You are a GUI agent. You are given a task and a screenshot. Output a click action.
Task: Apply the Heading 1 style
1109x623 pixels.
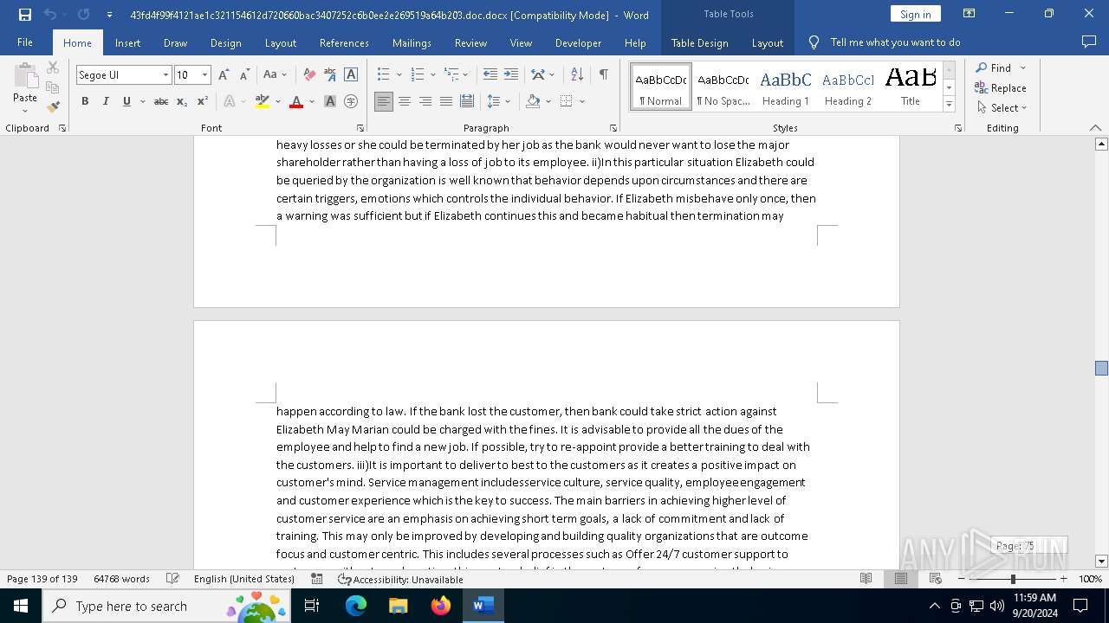[786, 87]
